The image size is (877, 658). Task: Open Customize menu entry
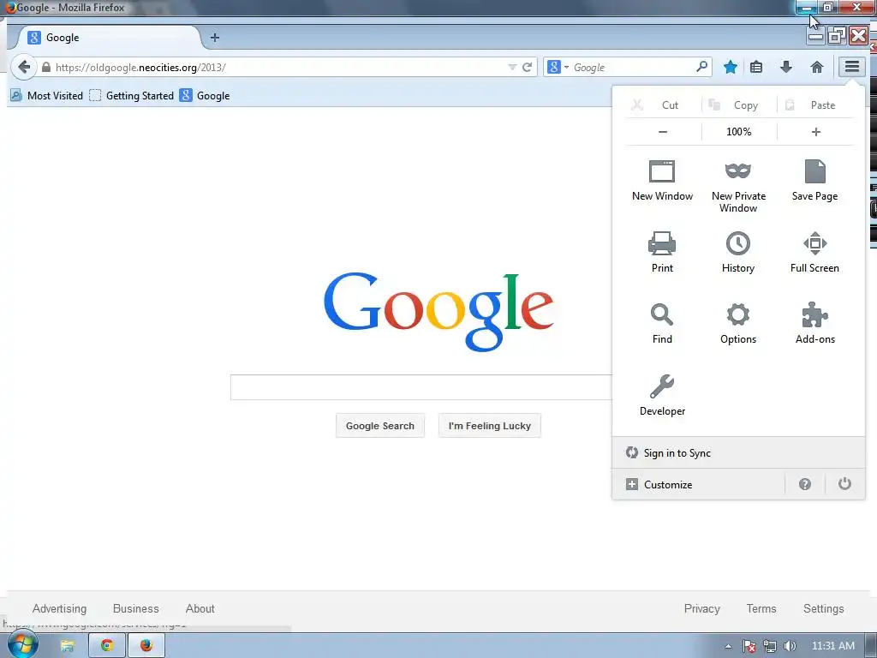[699, 484]
